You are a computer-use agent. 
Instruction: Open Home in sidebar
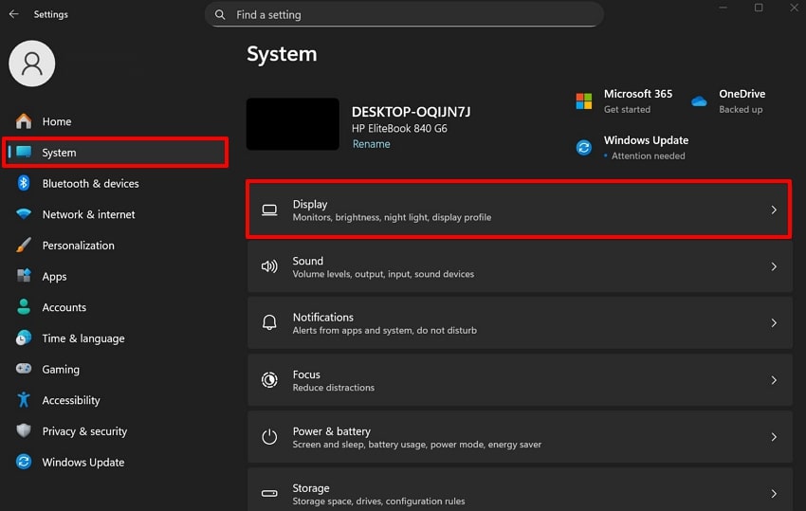(x=116, y=121)
